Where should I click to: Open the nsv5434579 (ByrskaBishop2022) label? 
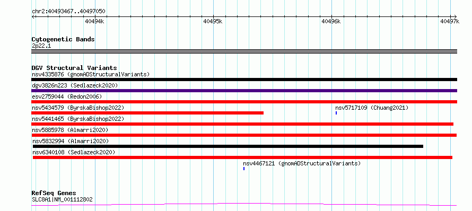tap(78, 108)
